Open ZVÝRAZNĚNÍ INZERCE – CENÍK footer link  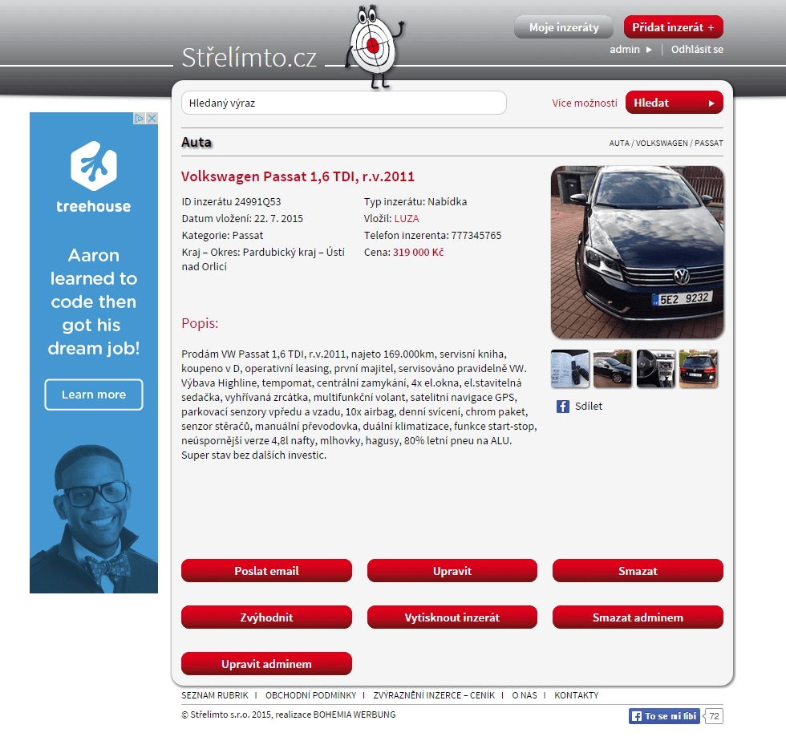(x=434, y=695)
